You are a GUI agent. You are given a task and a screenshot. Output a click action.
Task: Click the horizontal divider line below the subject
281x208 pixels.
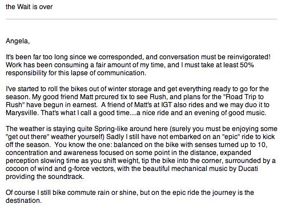[x=141, y=19]
